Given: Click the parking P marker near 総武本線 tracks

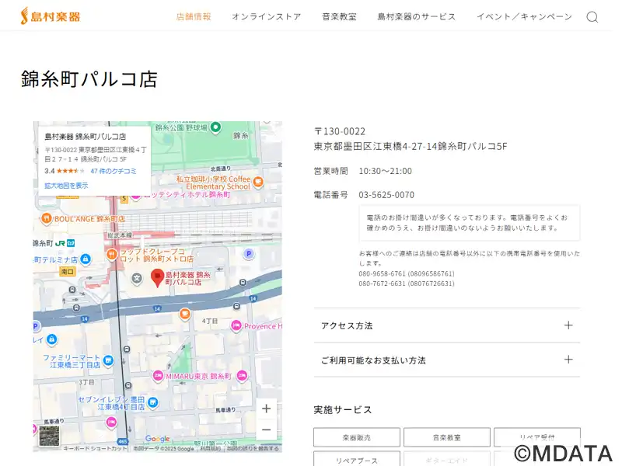Looking at the screenshot, I should pos(249,254).
